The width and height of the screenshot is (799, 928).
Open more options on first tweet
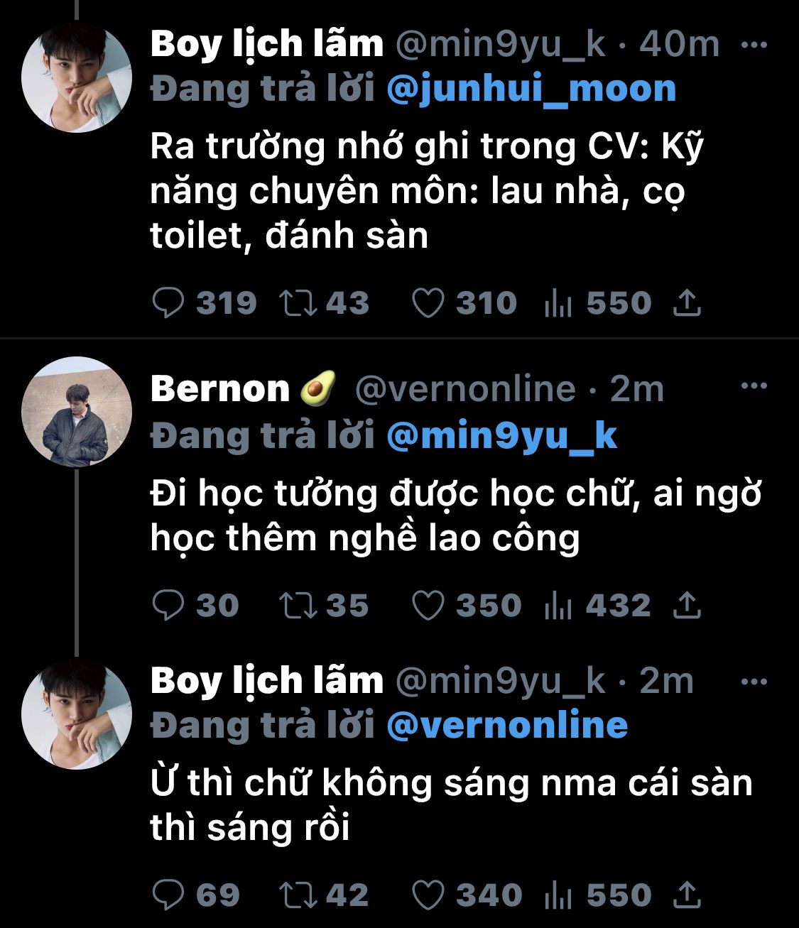click(754, 45)
